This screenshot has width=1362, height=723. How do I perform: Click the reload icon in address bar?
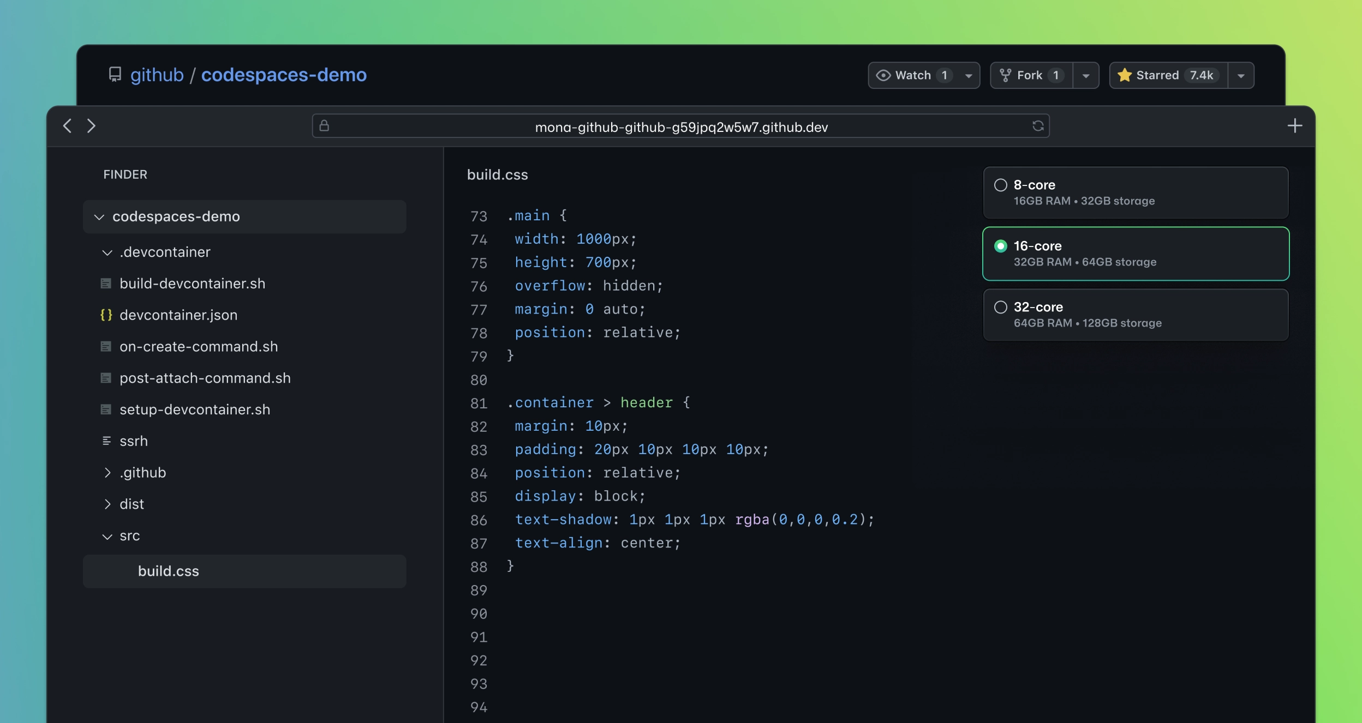(1037, 125)
